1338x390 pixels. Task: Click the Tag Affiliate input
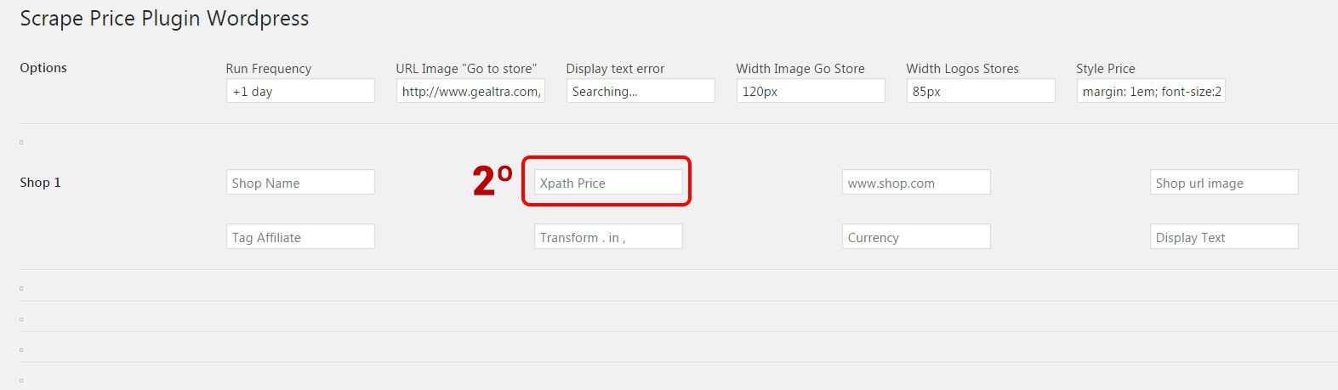tap(300, 237)
